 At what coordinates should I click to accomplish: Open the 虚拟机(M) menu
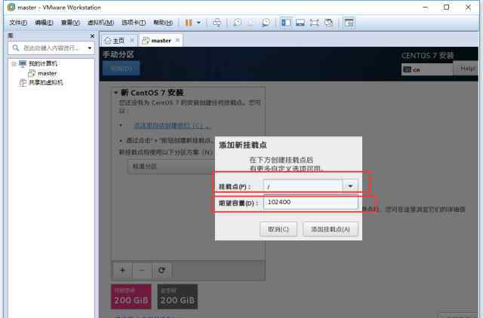pyautogui.click(x=100, y=23)
